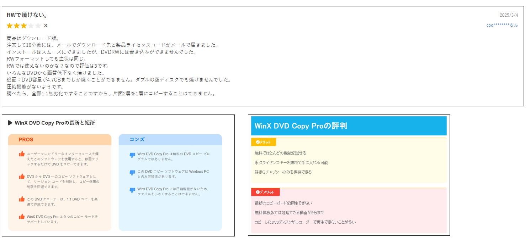Click thumbs-up icon beside この DVD クローナーは
The image size is (530, 240).
[x=22, y=199]
